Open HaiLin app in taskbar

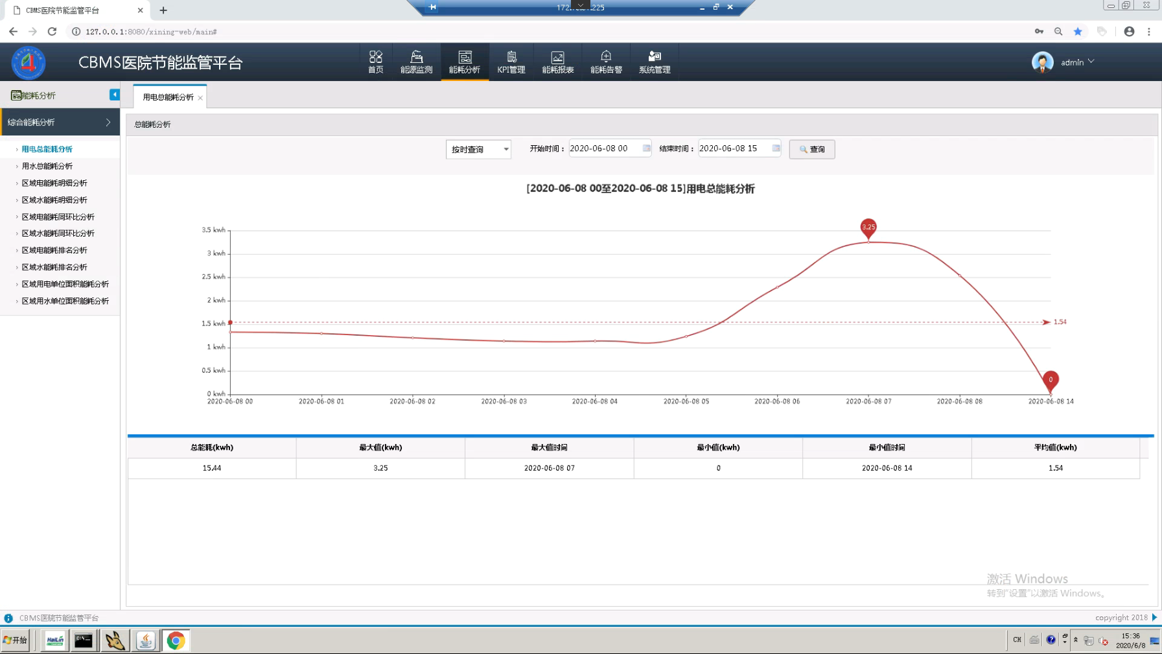tap(55, 640)
